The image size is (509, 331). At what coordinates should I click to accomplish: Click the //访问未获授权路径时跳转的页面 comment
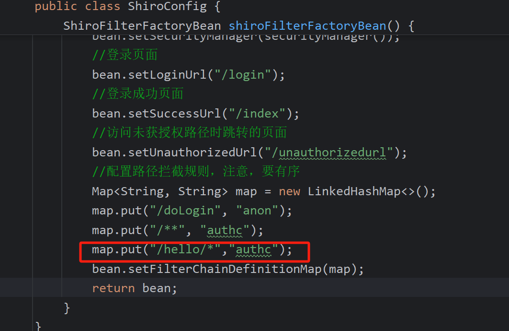189,132
